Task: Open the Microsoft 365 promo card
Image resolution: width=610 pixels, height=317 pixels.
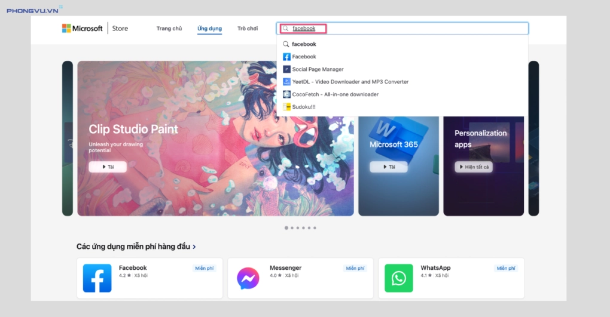Action: [x=398, y=167]
